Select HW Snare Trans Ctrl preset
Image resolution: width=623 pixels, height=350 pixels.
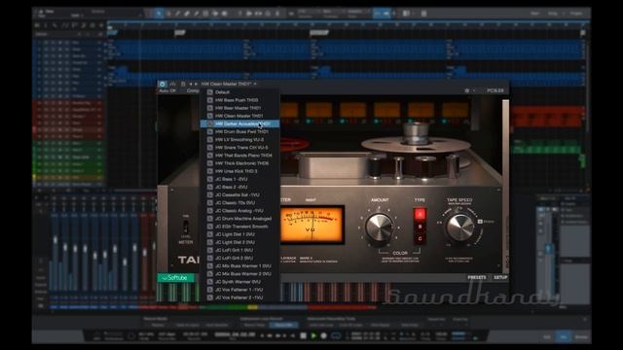pos(240,147)
